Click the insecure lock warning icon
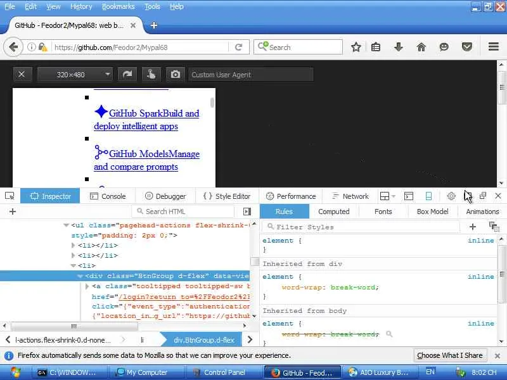 tap(42, 47)
